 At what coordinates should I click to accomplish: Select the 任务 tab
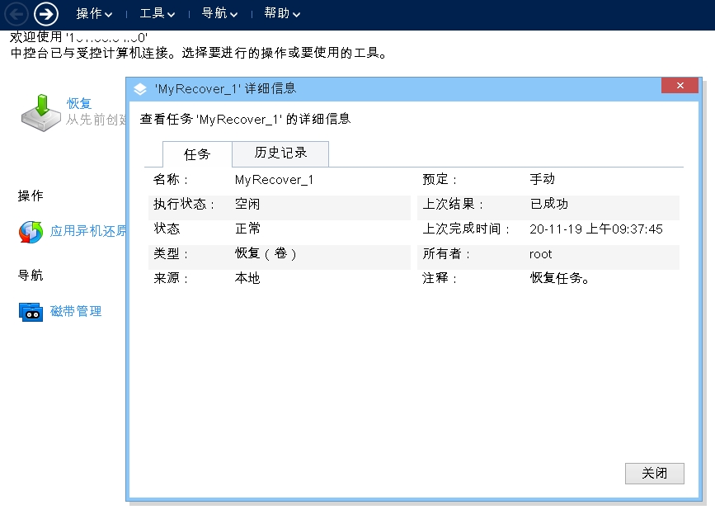[x=197, y=154]
